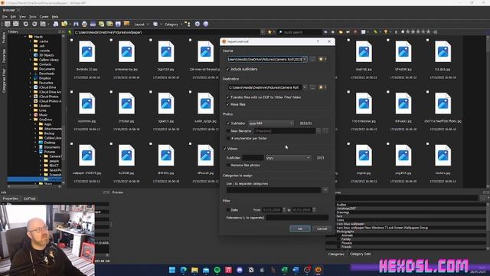Screen dimensions: 490x276
Task: Set the first rating star
Action: 403,32
